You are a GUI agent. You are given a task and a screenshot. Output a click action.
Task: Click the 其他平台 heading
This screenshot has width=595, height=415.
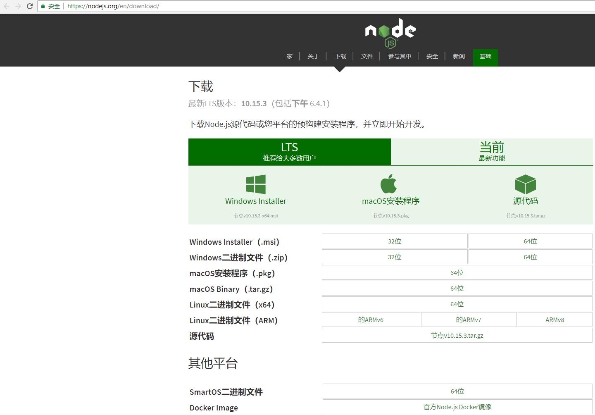(213, 363)
